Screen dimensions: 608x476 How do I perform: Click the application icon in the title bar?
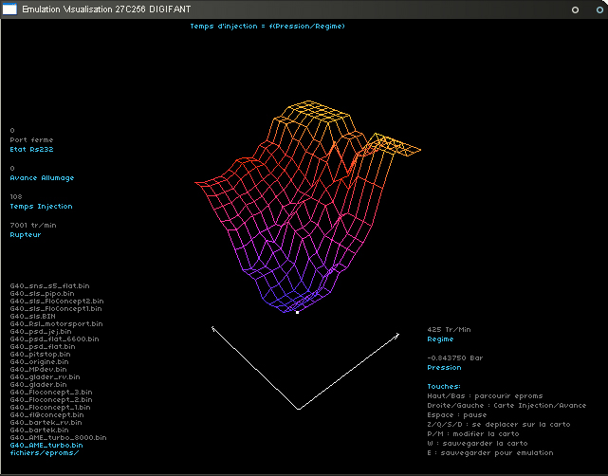(9, 9)
